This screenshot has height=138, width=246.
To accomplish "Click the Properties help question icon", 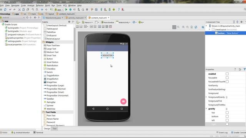I will [235, 69].
